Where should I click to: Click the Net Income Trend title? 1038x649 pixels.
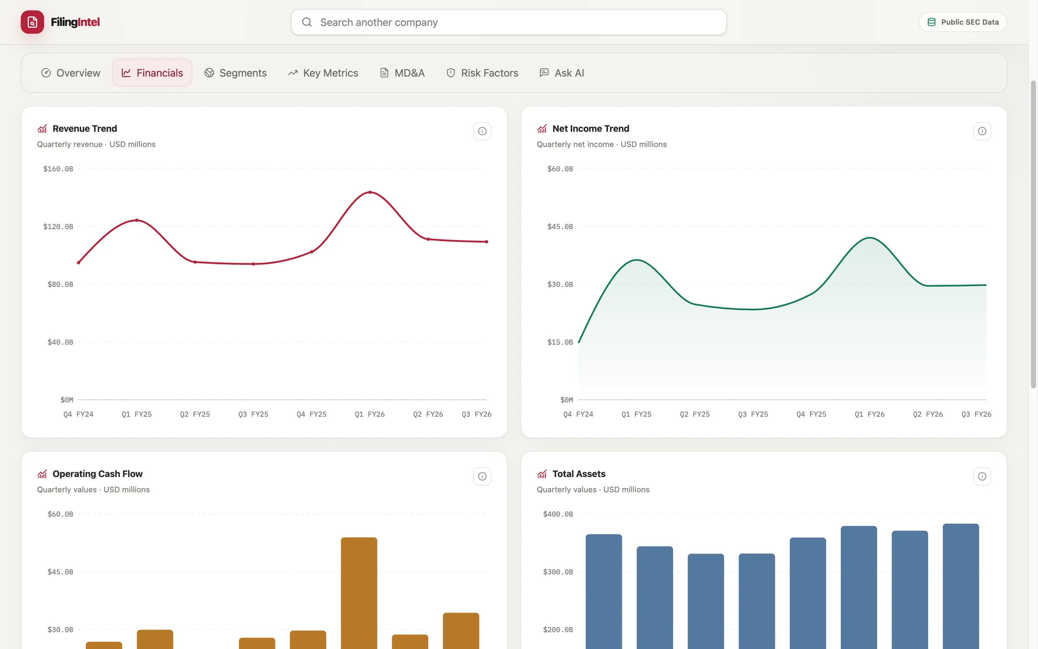(x=591, y=129)
